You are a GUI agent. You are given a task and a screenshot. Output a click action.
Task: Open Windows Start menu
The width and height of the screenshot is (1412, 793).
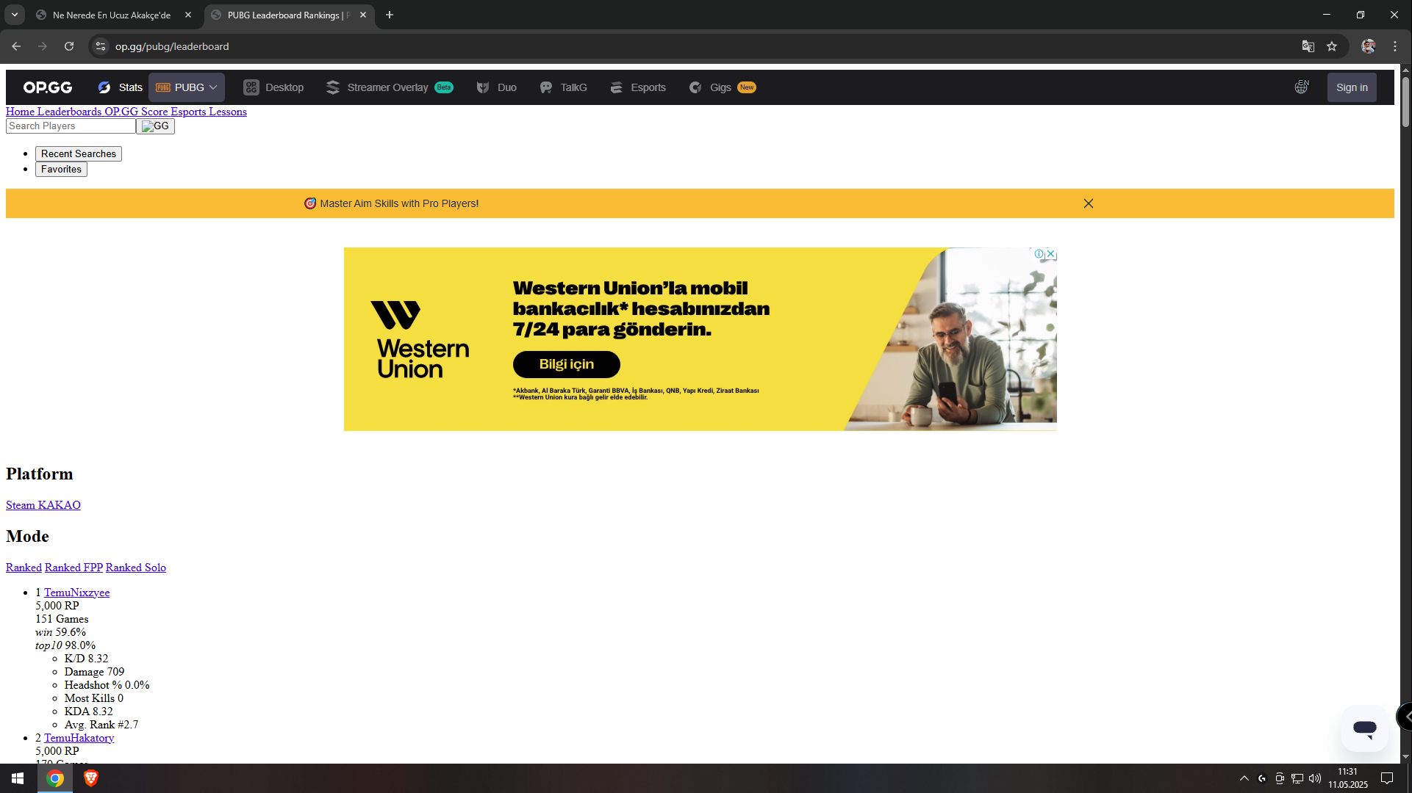point(18,778)
